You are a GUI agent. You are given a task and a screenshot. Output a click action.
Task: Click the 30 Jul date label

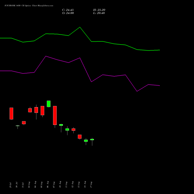click(17, 185)
